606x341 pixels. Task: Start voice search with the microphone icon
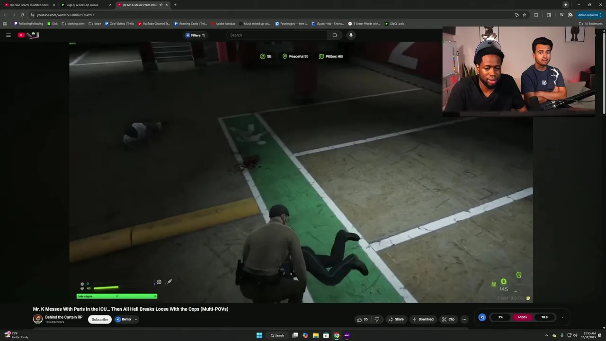tap(351, 35)
